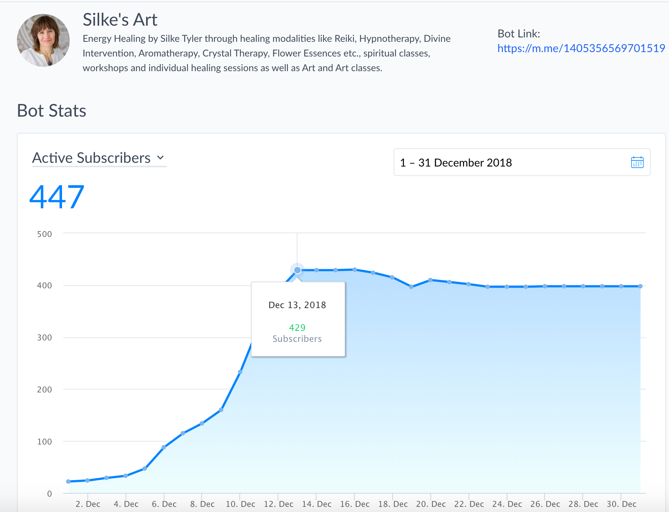Click Silke's Art profile picture
The width and height of the screenshot is (669, 512).
click(x=43, y=40)
